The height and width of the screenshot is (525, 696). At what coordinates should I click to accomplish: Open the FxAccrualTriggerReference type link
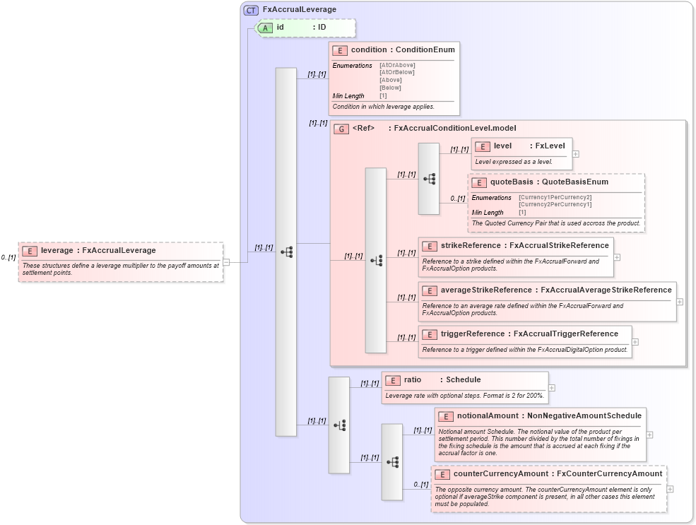tap(566, 334)
